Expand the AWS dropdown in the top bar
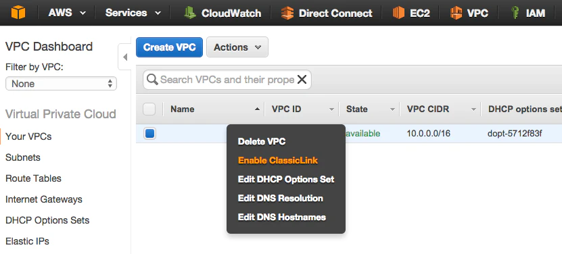Viewport: 562px width, 254px height. click(68, 14)
